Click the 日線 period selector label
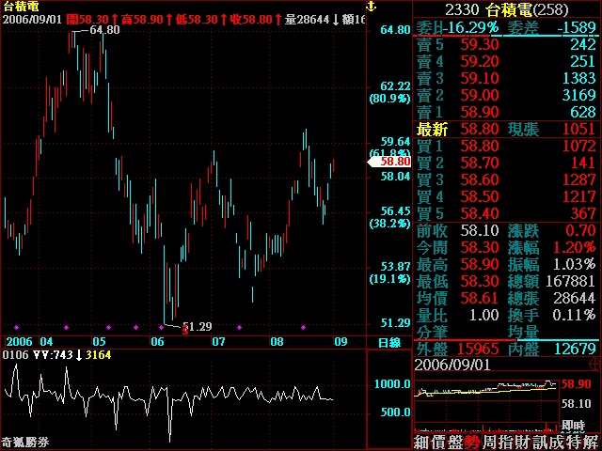Viewport: 602px width, 451px height. 389,342
